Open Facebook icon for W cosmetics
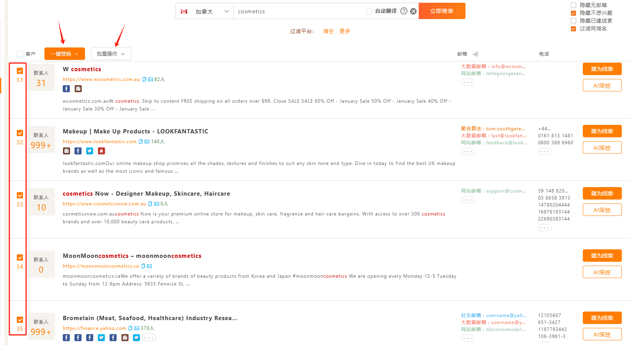 pyautogui.click(x=66, y=89)
